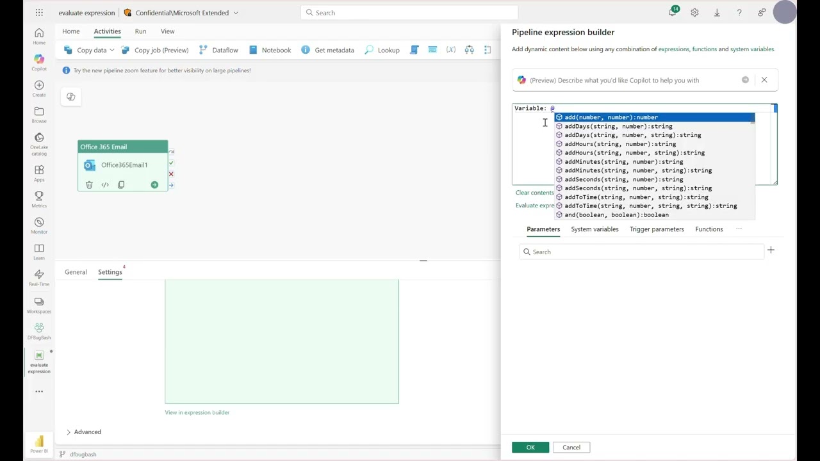Open the OneLake catalog in the sidebar

(39, 144)
